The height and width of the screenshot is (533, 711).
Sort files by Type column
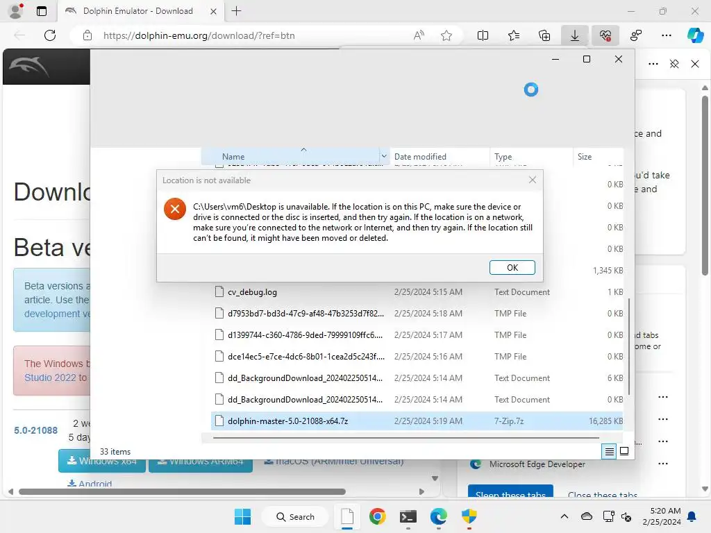click(x=531, y=156)
